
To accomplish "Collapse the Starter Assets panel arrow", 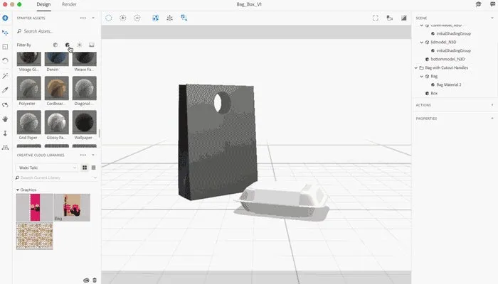I will [x=93, y=18].
